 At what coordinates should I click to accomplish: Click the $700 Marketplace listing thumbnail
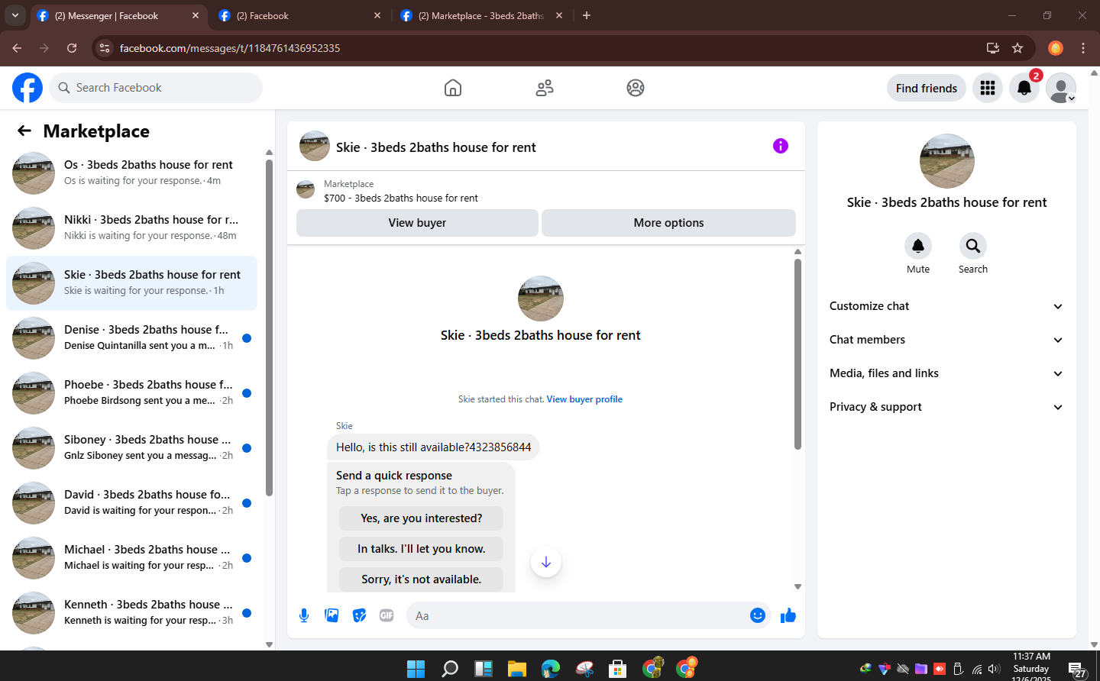point(306,189)
